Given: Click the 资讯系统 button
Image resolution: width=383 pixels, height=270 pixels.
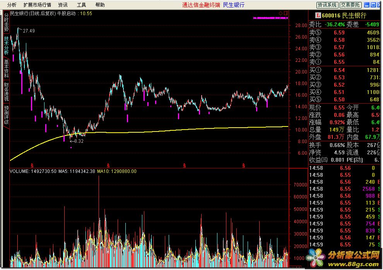Looking at the screenshot, I should (327, 5).
